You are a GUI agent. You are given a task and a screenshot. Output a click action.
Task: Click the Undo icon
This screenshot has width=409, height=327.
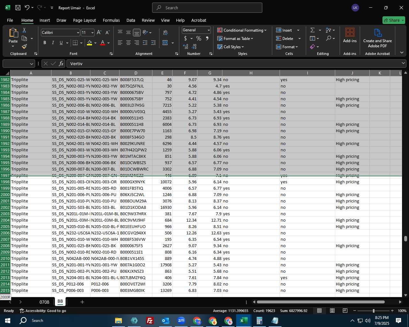coord(27,8)
